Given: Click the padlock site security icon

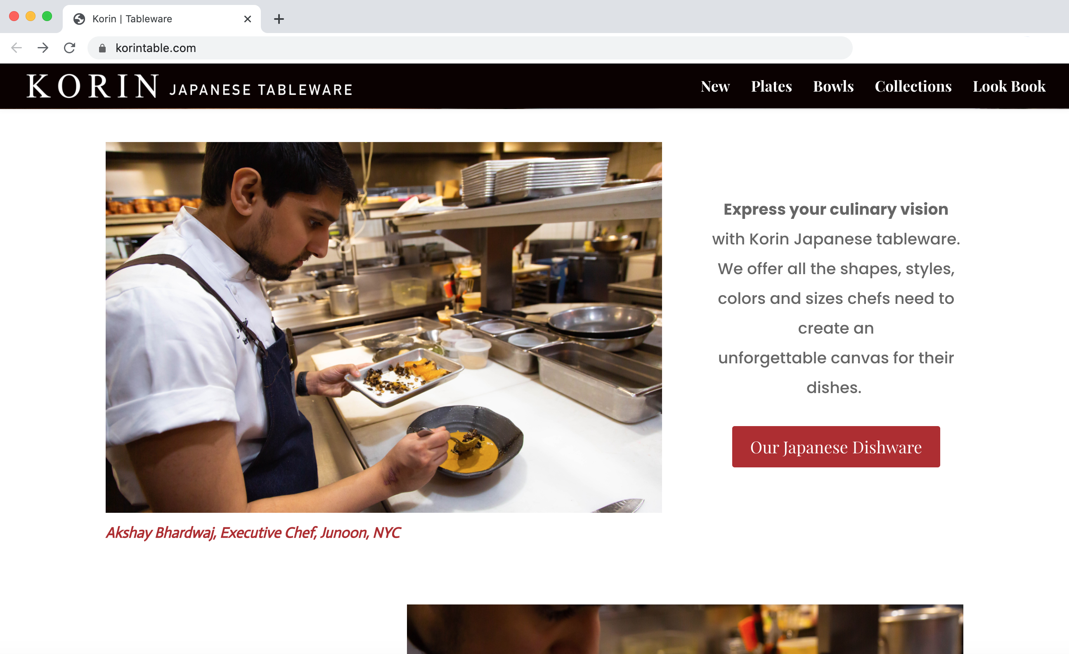Looking at the screenshot, I should (x=102, y=48).
